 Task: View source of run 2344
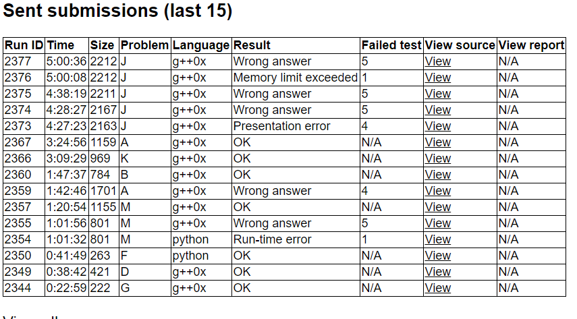click(437, 288)
